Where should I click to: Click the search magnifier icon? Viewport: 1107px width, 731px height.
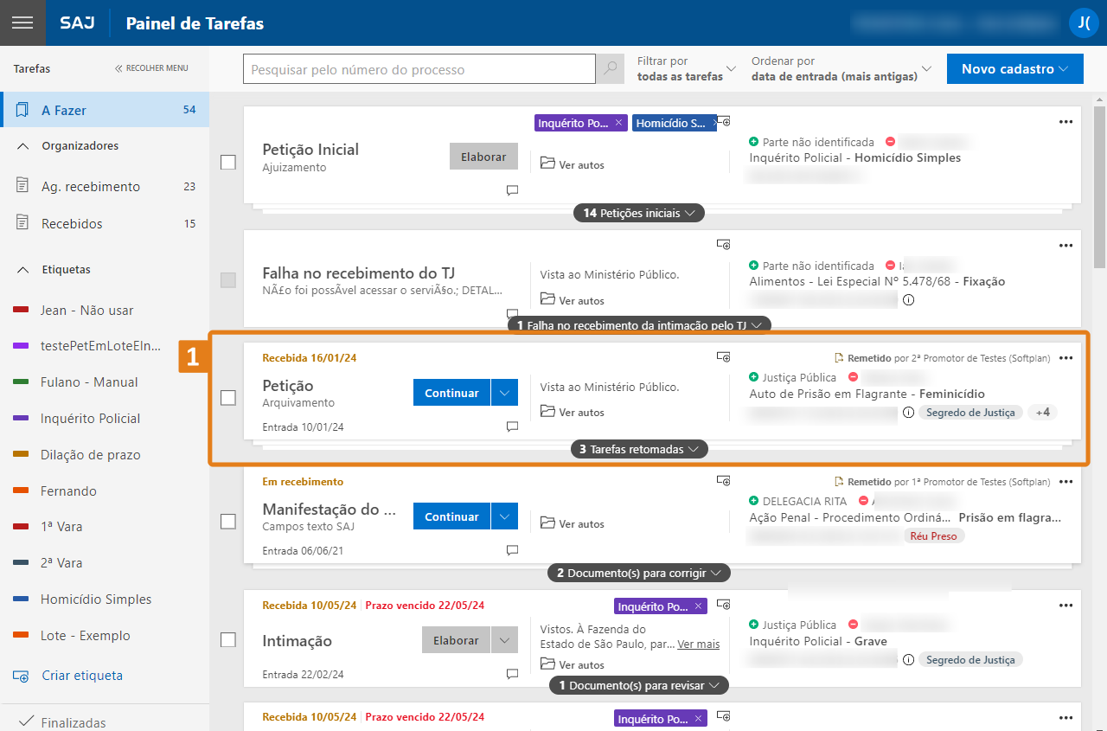pos(611,69)
